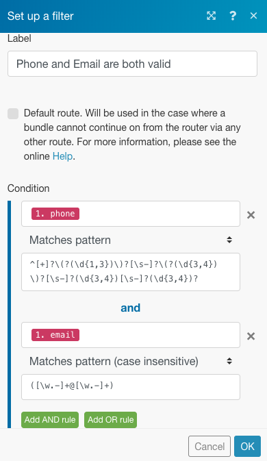Click the phone regex pattern field

[x=131, y=272]
